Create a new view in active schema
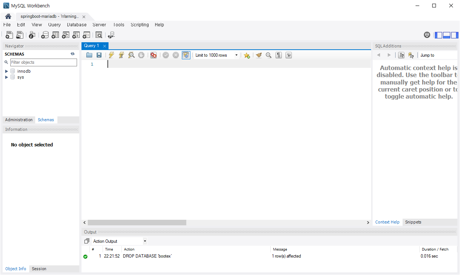 pos(66,35)
